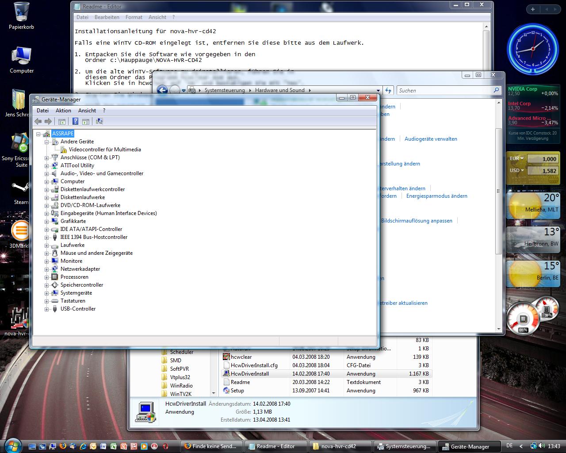Click the Energiesparmodus ändern link
This screenshot has width=566, height=453.
click(x=437, y=196)
